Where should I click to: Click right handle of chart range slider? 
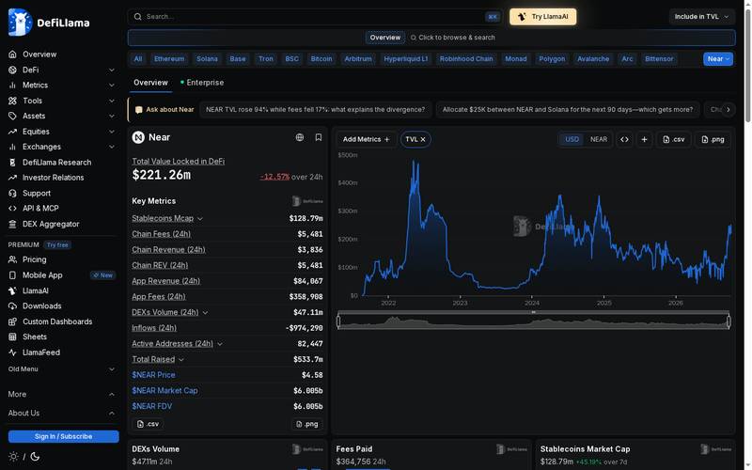(x=729, y=321)
